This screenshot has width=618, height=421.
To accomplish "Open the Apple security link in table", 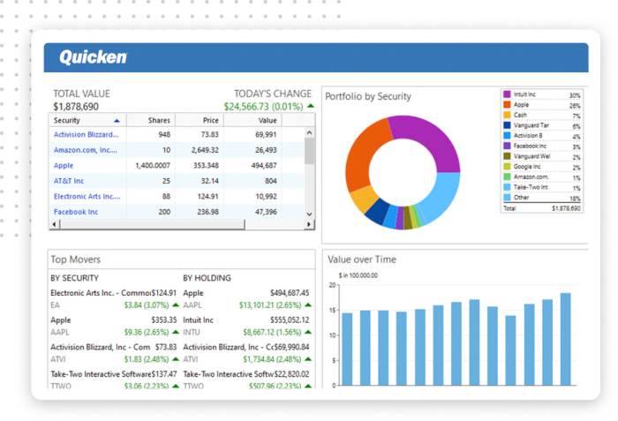I will point(64,166).
